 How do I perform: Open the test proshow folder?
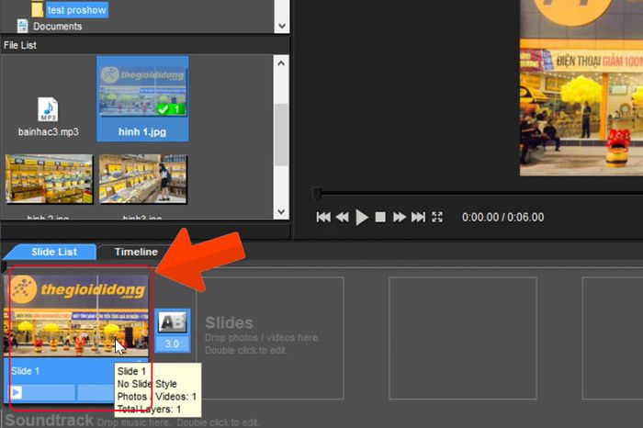[x=76, y=10]
